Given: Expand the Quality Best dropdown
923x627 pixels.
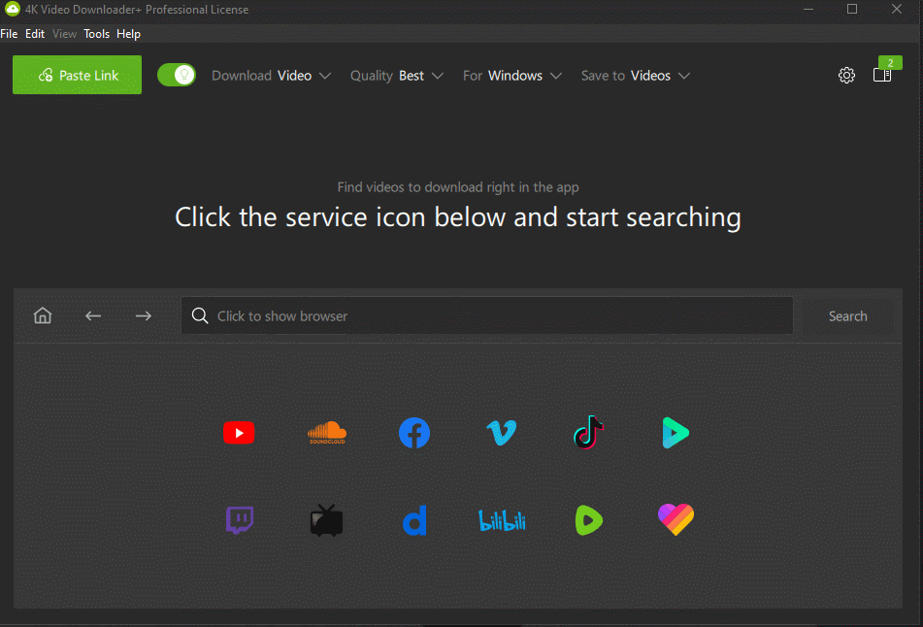Looking at the screenshot, I should pyautogui.click(x=397, y=76).
